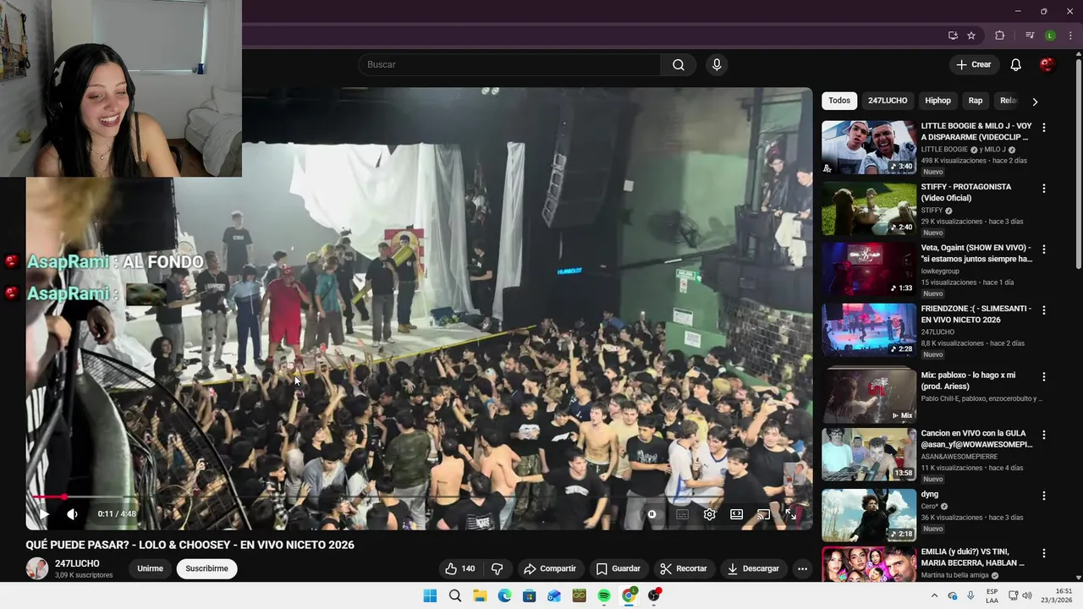
Task: Open File Explorer from taskbar
Action: coord(480,595)
